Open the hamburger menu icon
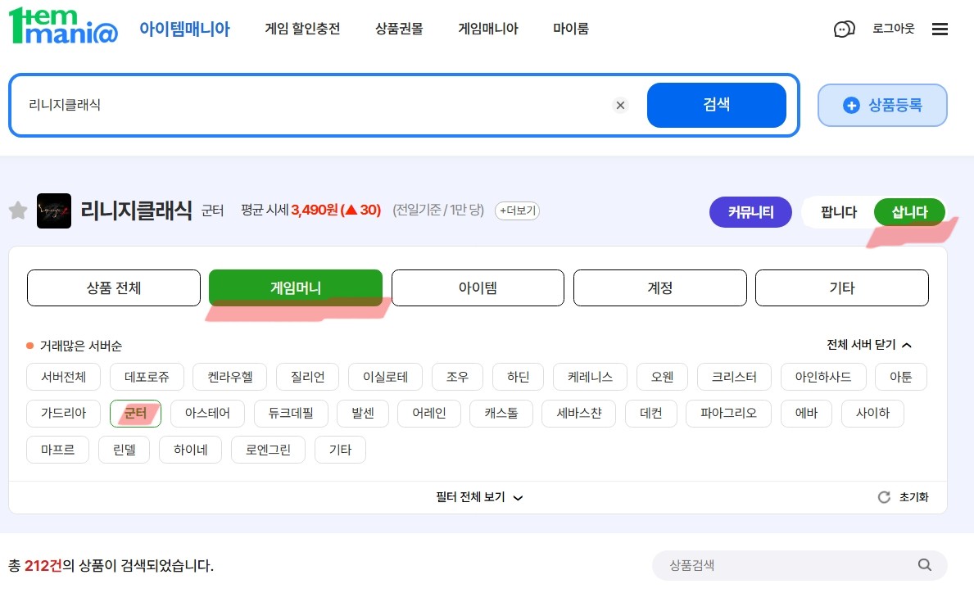 940,29
